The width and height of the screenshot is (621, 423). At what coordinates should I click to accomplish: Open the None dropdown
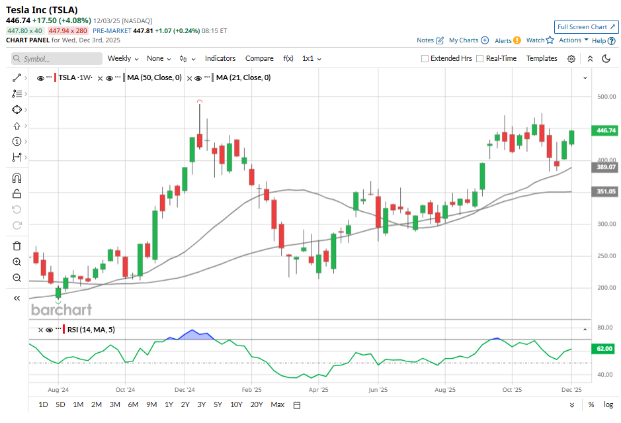tap(159, 59)
